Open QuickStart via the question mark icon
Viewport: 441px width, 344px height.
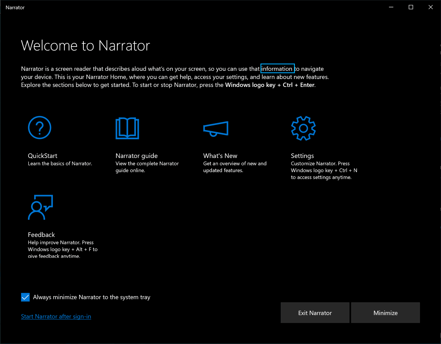pyautogui.click(x=40, y=127)
